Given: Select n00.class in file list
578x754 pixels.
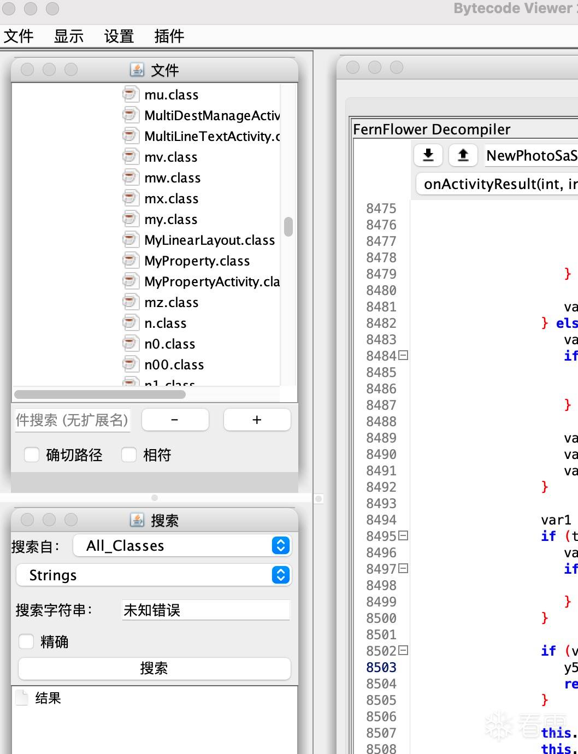Looking at the screenshot, I should click(174, 364).
